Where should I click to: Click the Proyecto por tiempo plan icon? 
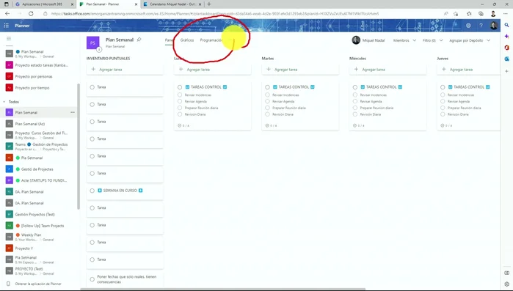click(x=10, y=87)
